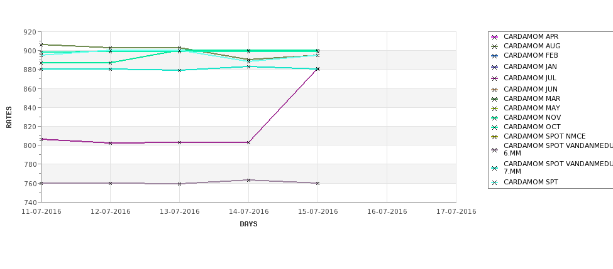Click the DAYS axis title
613x269 pixels.
248,224
